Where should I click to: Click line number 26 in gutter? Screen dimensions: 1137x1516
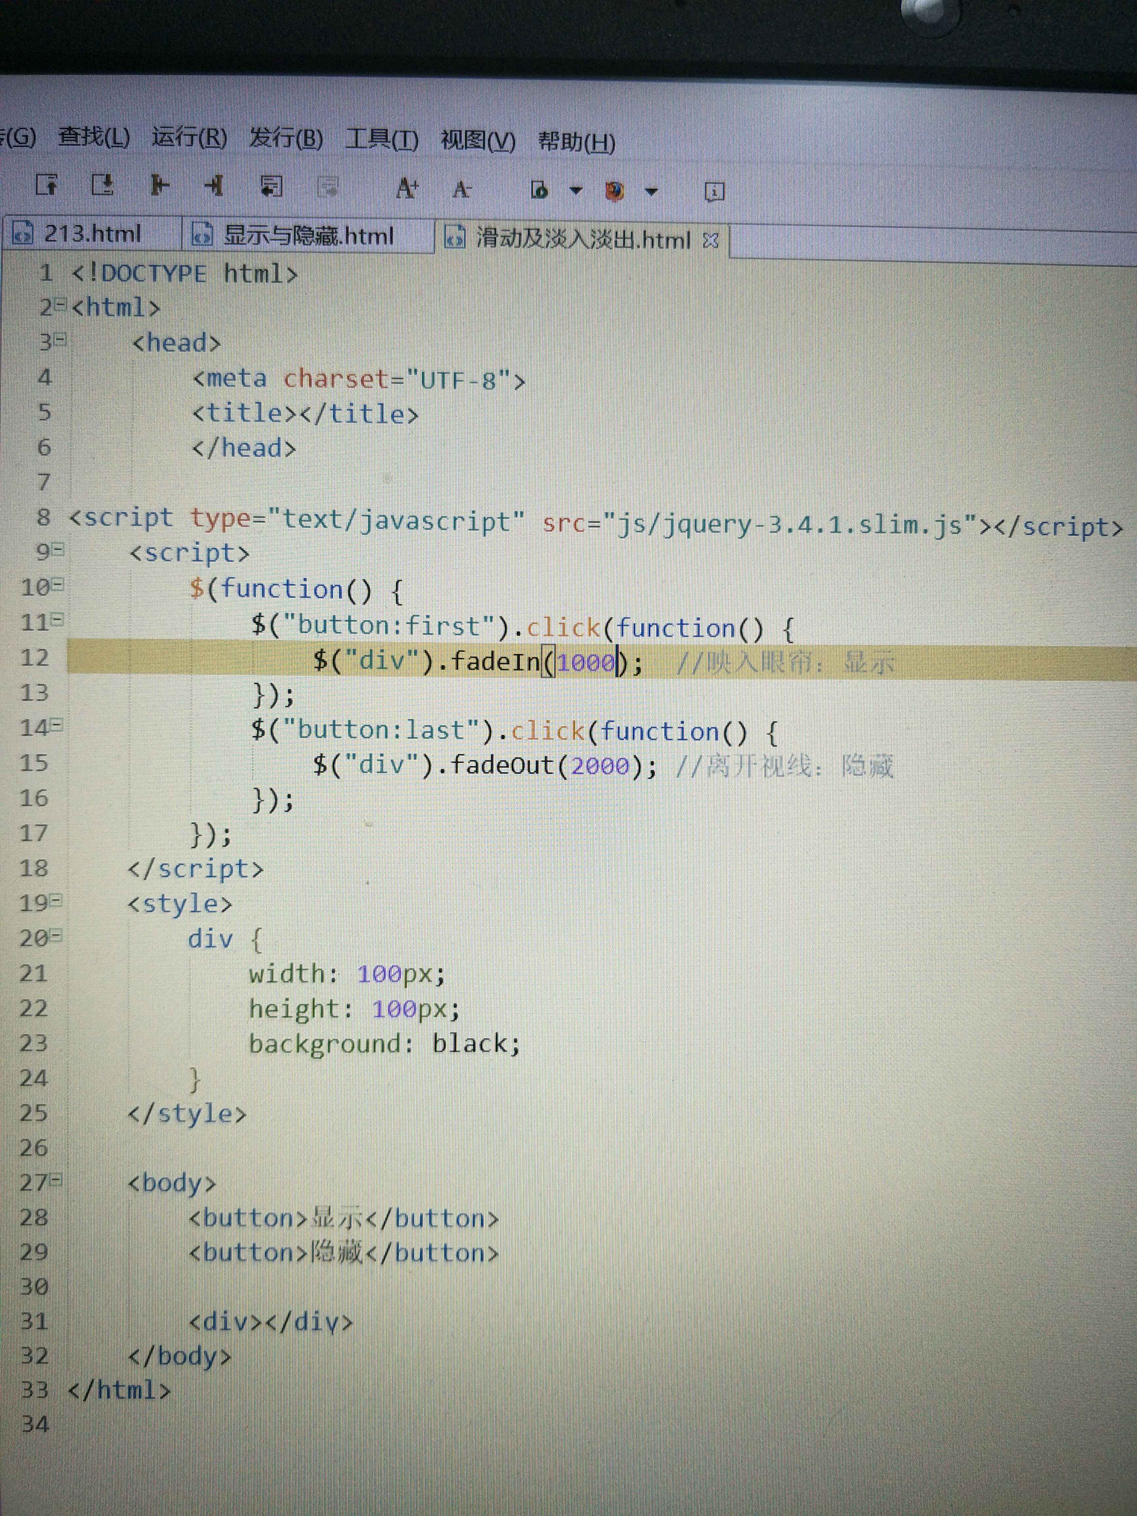(34, 1148)
